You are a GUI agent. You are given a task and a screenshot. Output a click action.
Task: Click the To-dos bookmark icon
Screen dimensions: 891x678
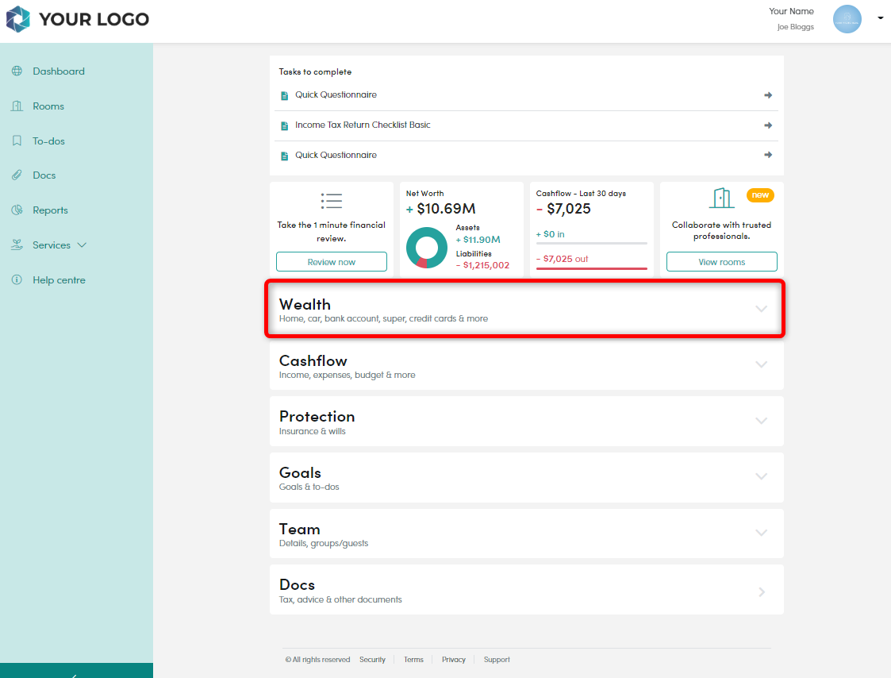17,141
